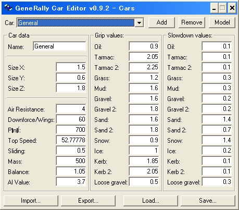Open the Model button dialog
239x210 pixels.
(222, 22)
